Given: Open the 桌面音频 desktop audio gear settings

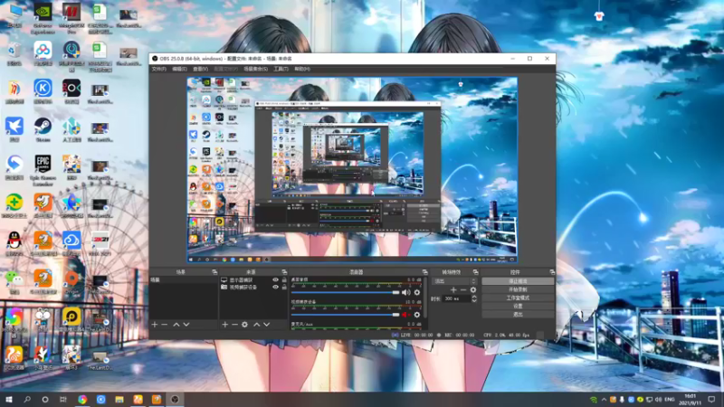Looking at the screenshot, I should [x=417, y=292].
